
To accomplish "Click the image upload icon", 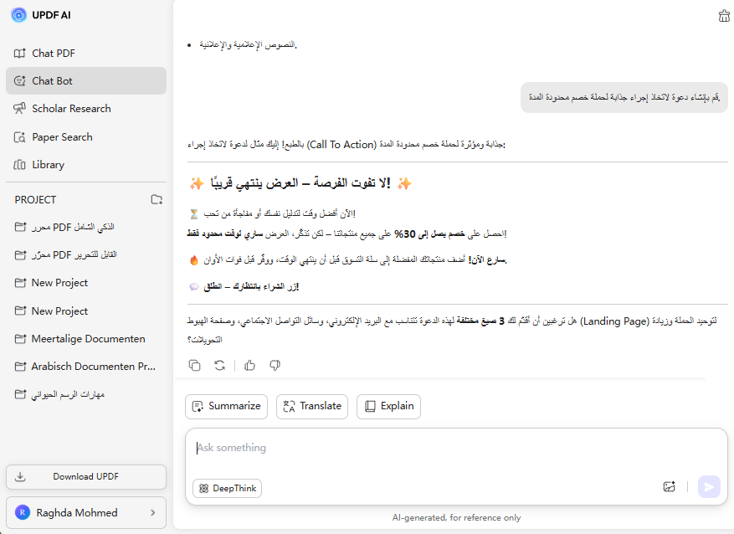I will [669, 486].
